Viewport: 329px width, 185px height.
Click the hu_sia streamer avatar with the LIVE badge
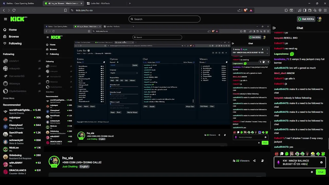(x=54, y=161)
